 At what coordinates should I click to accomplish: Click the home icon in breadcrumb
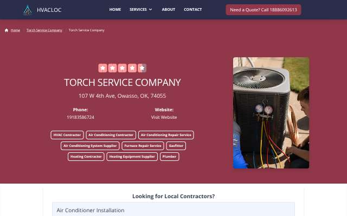coord(7,30)
